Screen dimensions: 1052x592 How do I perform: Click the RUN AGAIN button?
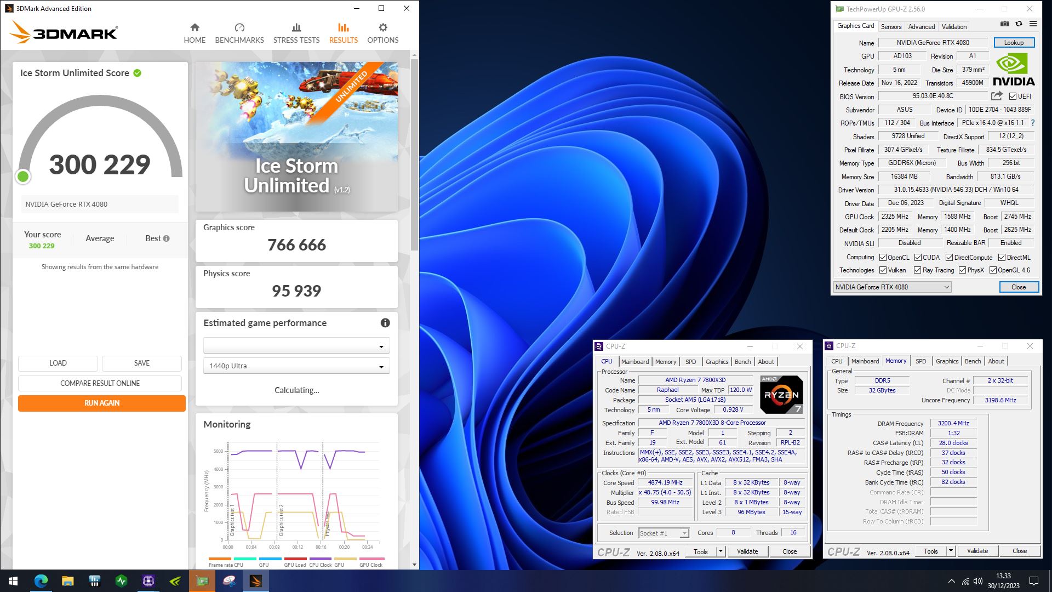(102, 403)
